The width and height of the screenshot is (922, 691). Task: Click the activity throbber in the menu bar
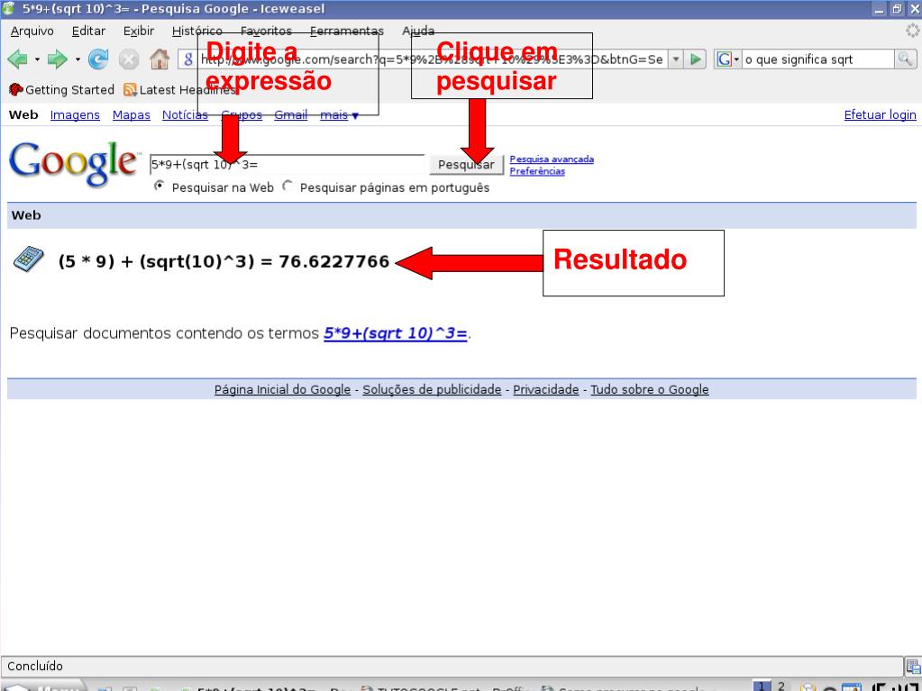pos(913,31)
